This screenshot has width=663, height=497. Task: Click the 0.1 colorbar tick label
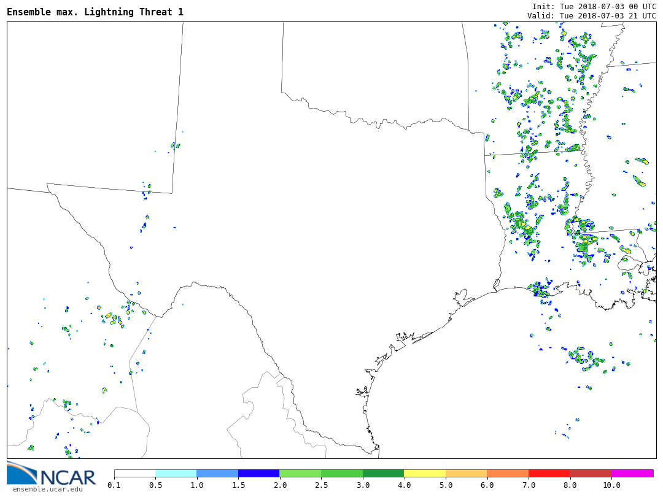(114, 485)
